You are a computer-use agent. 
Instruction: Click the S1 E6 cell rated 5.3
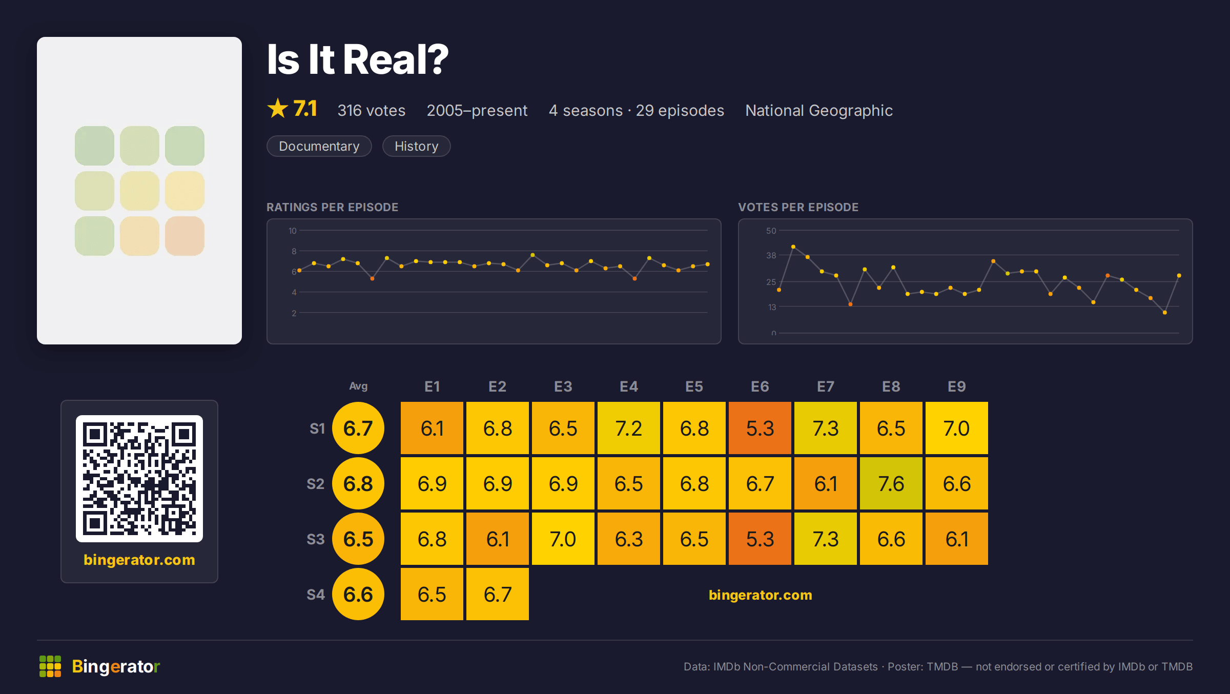pos(760,428)
